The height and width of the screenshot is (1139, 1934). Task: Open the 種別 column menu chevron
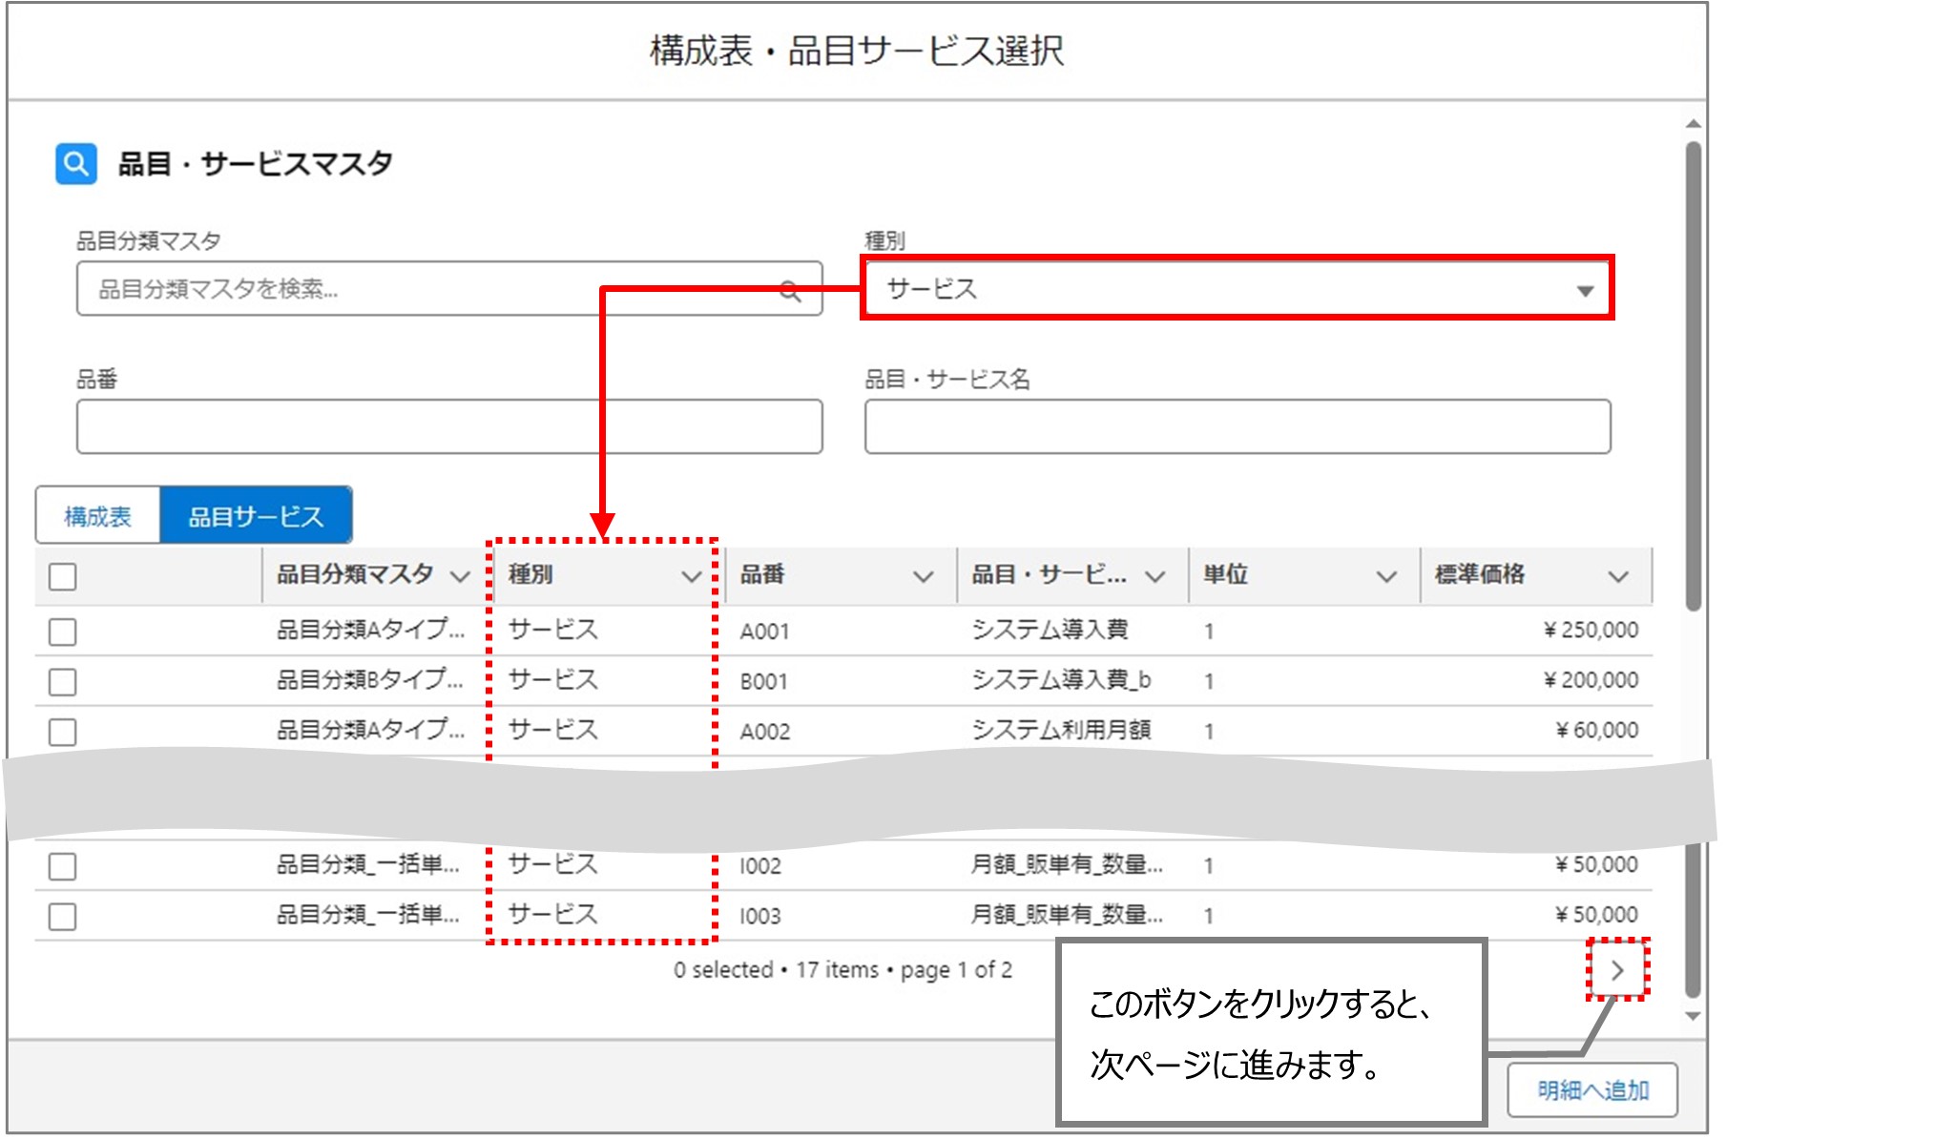pos(692,576)
